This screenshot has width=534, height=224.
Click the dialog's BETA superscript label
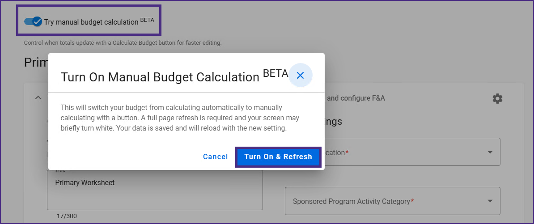[275, 73]
